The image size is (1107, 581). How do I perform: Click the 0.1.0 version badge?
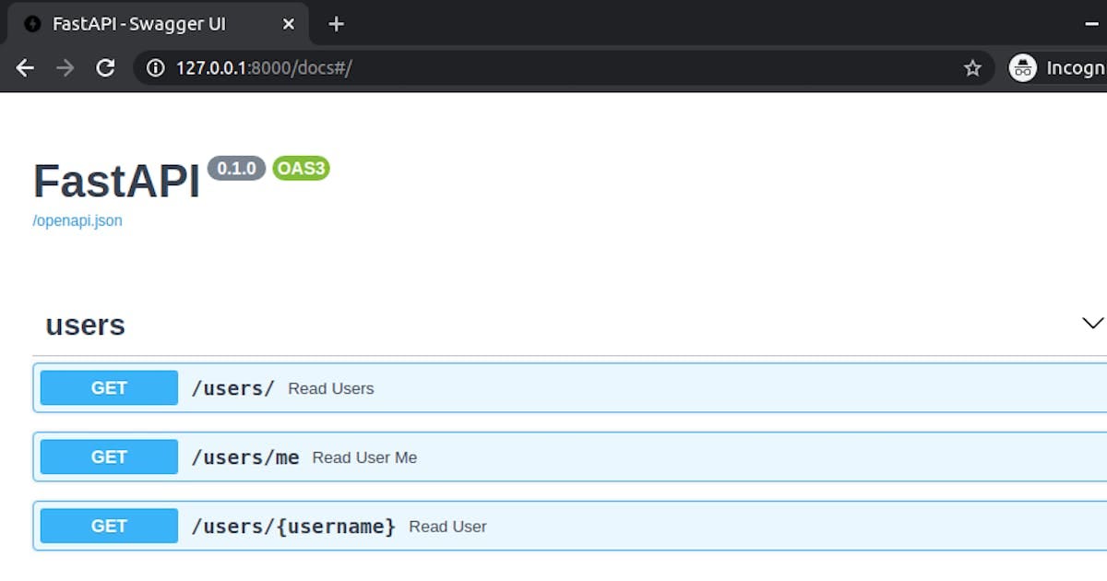pyautogui.click(x=237, y=168)
